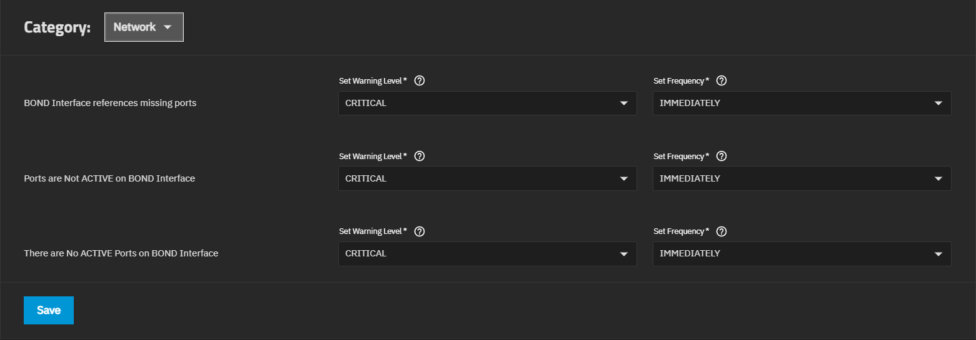The width and height of the screenshot is (976, 340).
Task: Open frequency list for No ACTIVE Ports
Action: coord(802,254)
